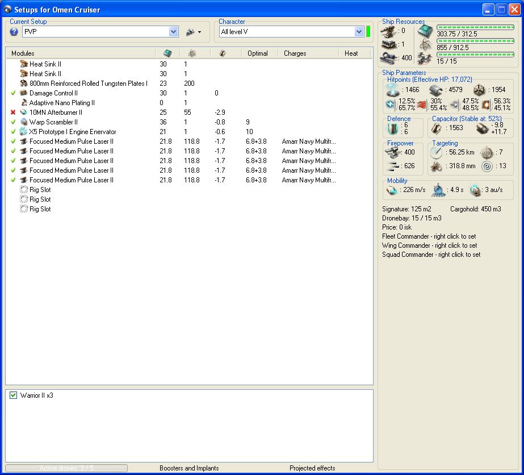Click Fleet Commander right click to set

coord(429,236)
